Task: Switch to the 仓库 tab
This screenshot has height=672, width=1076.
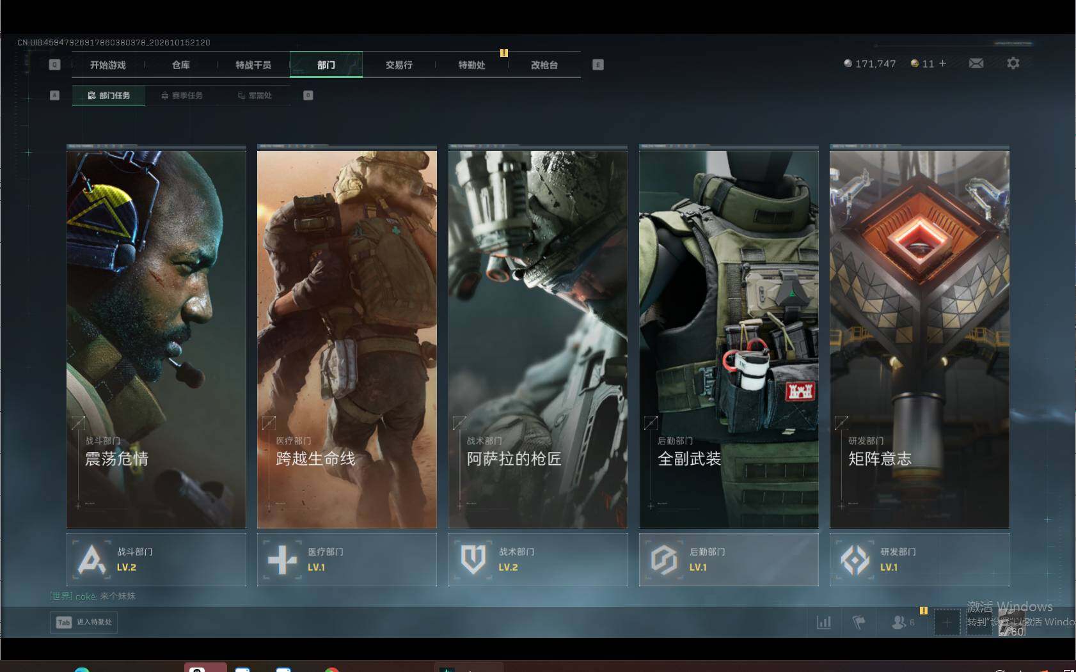Action: (181, 65)
